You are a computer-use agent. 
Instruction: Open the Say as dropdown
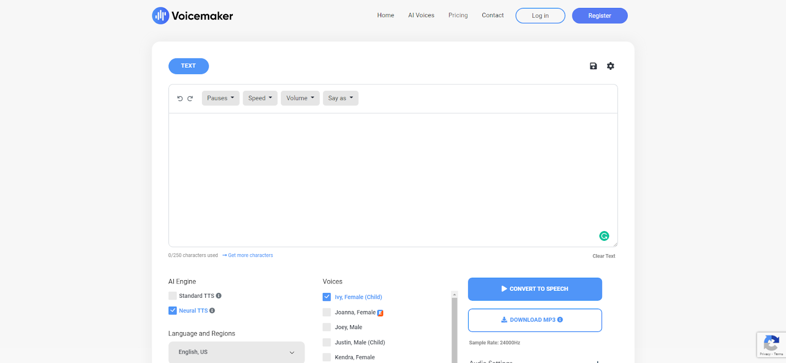[340, 98]
